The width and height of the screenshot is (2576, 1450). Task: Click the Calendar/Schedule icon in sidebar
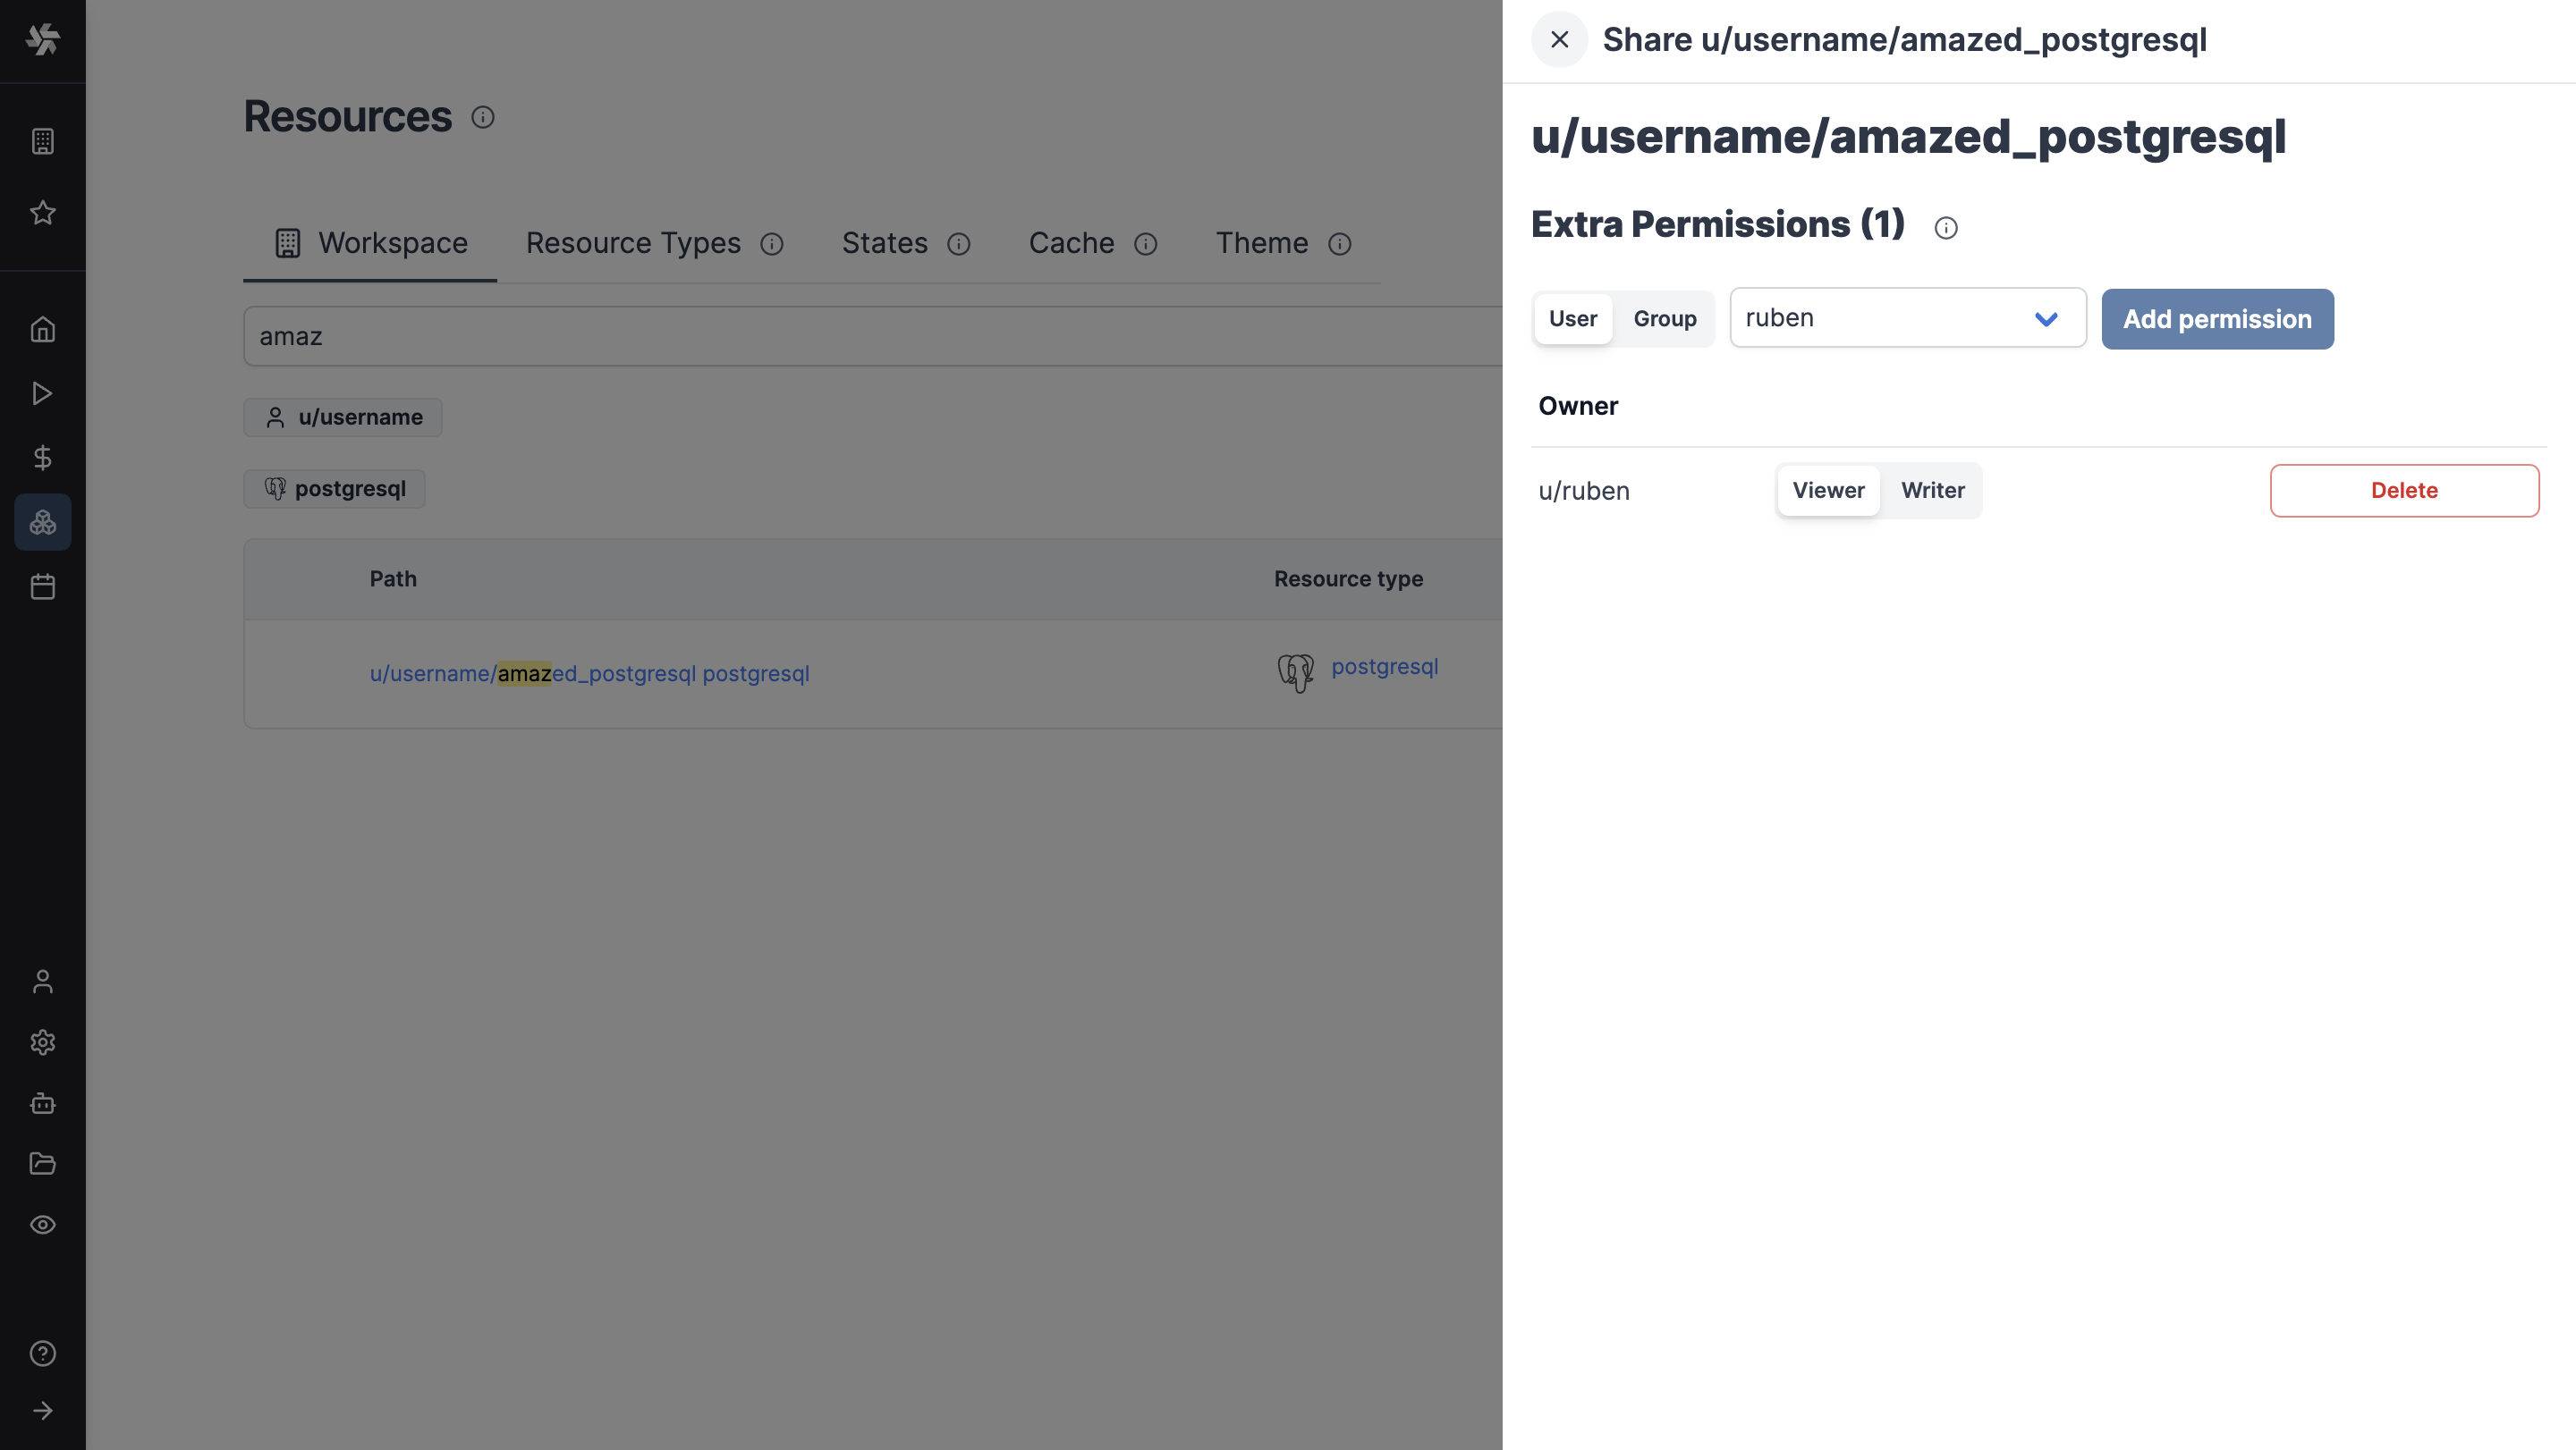pos(42,586)
